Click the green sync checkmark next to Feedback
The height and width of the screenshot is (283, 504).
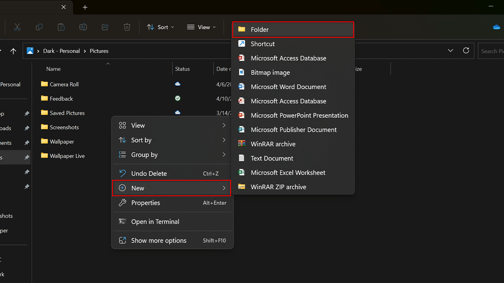177,98
